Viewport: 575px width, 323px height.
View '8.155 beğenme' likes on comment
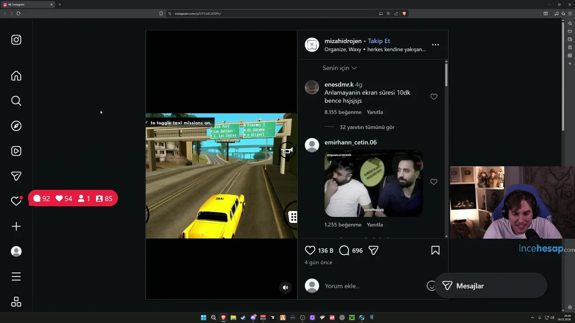(x=343, y=112)
